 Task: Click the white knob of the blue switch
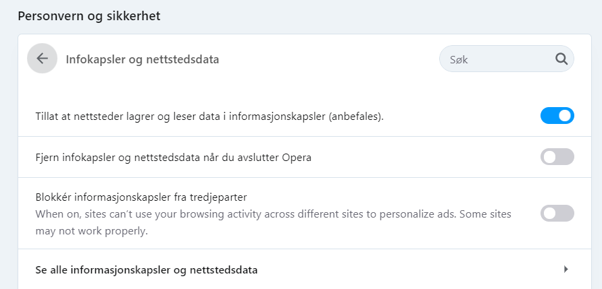[565, 116]
